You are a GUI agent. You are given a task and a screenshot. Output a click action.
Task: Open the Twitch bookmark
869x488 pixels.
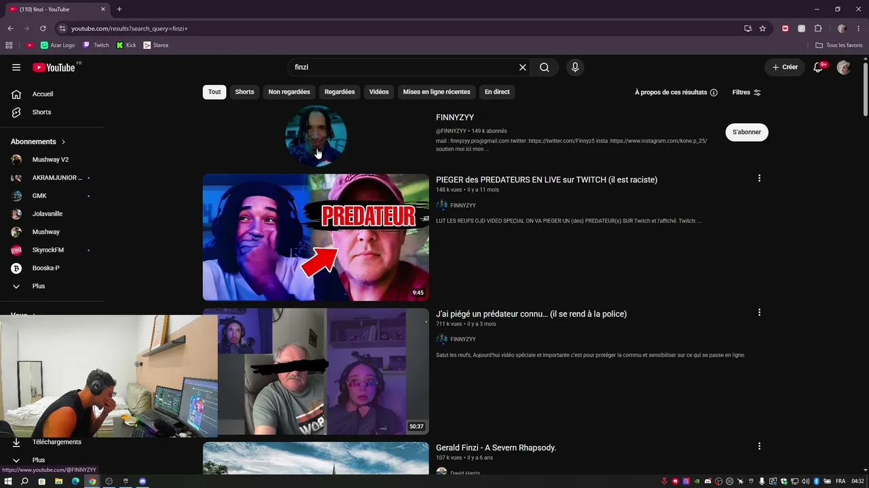(x=96, y=45)
